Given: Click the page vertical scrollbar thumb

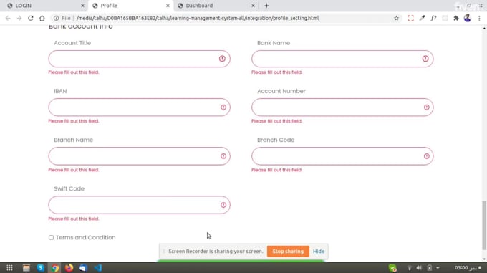Looking at the screenshot, I should coord(484,225).
